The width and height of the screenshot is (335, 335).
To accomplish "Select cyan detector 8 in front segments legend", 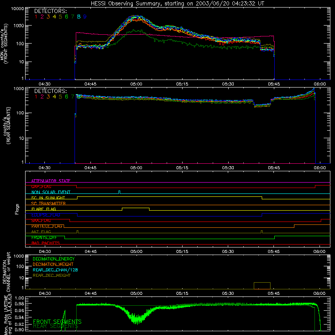I will coord(79,17).
